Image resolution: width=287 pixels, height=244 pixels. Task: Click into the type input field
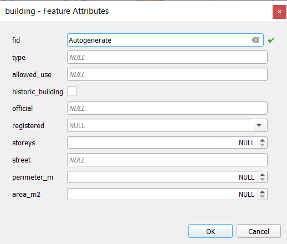(x=167, y=57)
